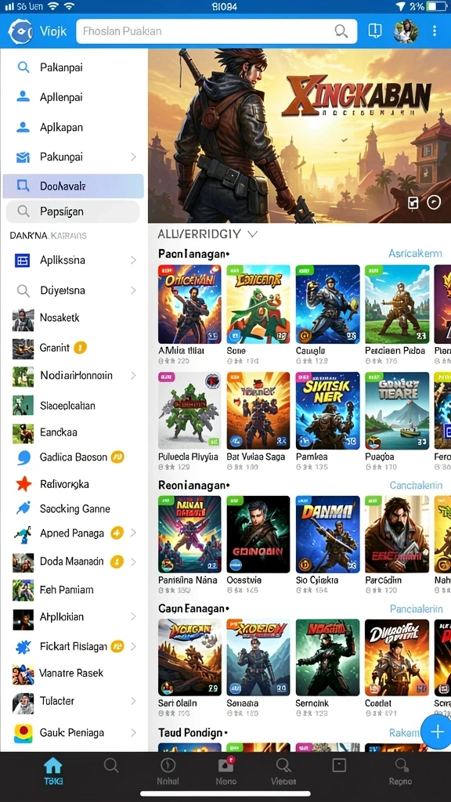Open the Puagba game thumbnail

pos(397,410)
